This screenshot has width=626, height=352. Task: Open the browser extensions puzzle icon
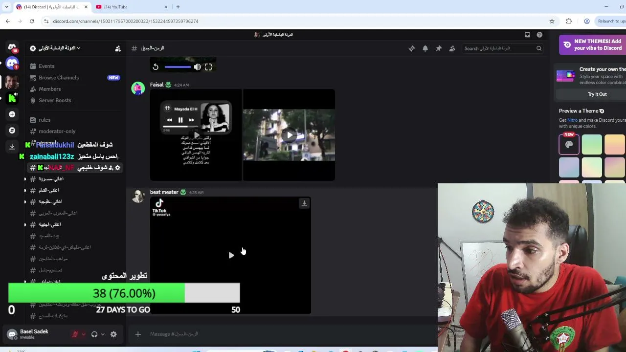[569, 21]
